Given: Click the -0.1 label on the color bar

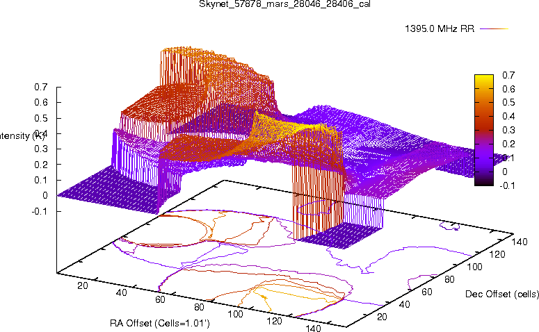Looking at the screenshot, I should point(507,185).
